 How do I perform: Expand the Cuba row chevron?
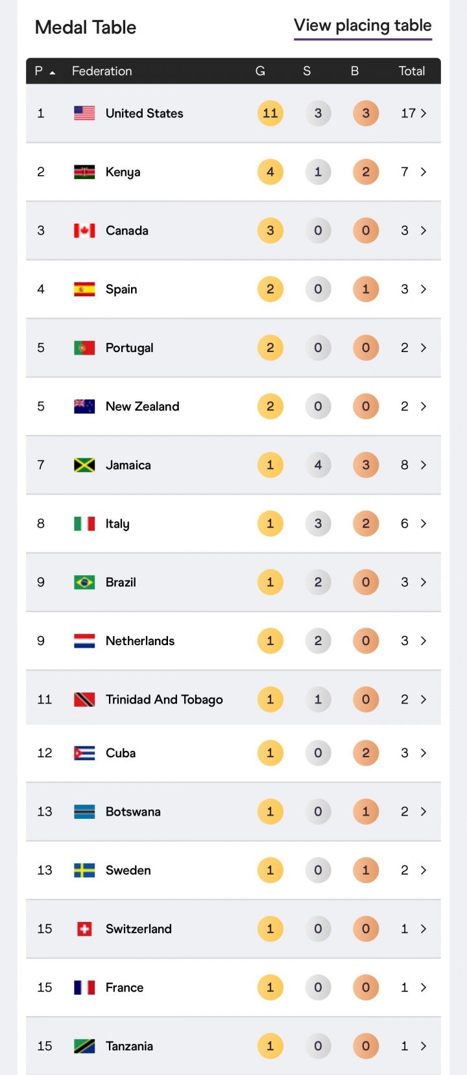pyautogui.click(x=424, y=753)
